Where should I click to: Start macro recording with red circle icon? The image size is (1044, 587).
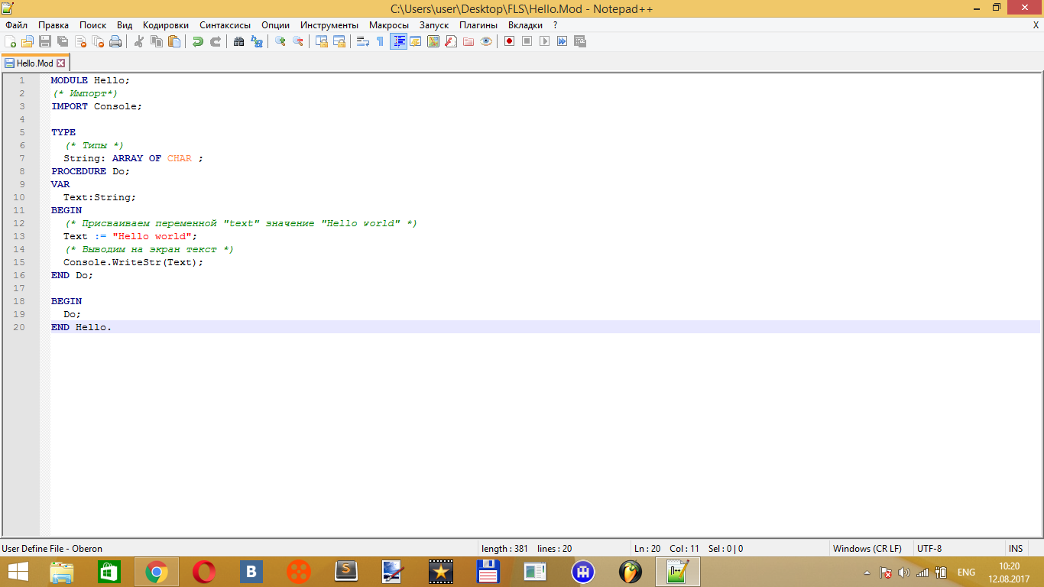[509, 41]
